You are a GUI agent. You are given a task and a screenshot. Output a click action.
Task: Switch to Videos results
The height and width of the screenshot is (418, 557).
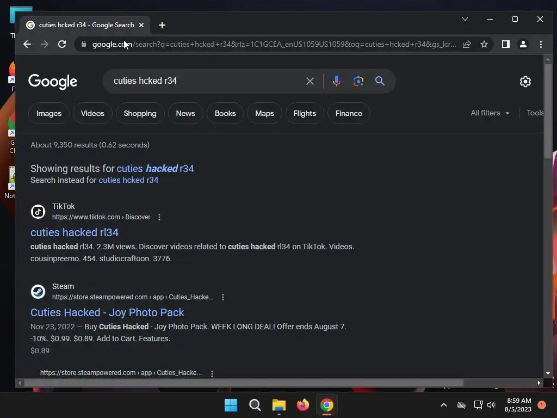click(x=92, y=113)
